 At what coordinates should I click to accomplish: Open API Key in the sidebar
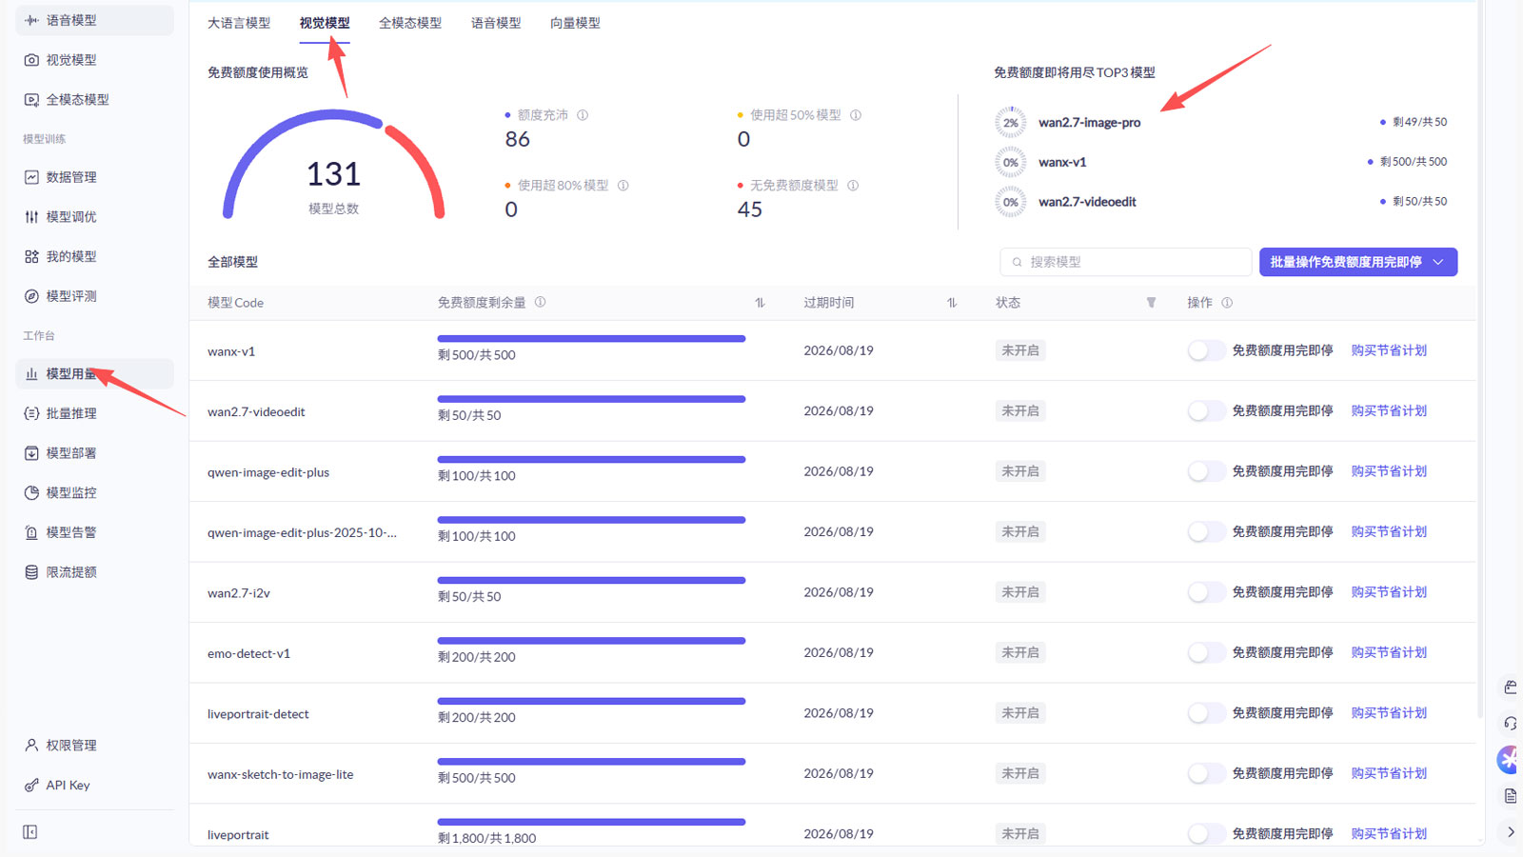(x=94, y=786)
